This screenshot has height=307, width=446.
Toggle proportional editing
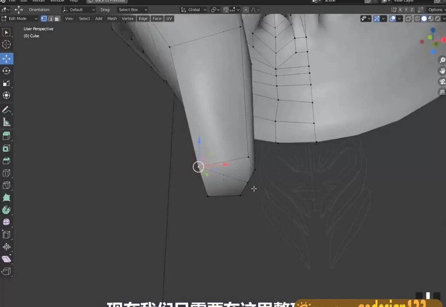246,9
